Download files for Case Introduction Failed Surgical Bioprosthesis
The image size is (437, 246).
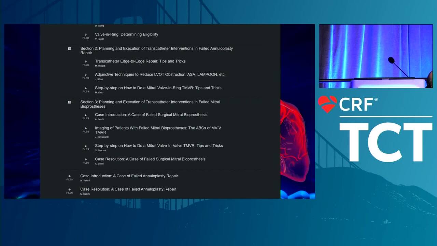point(86,117)
